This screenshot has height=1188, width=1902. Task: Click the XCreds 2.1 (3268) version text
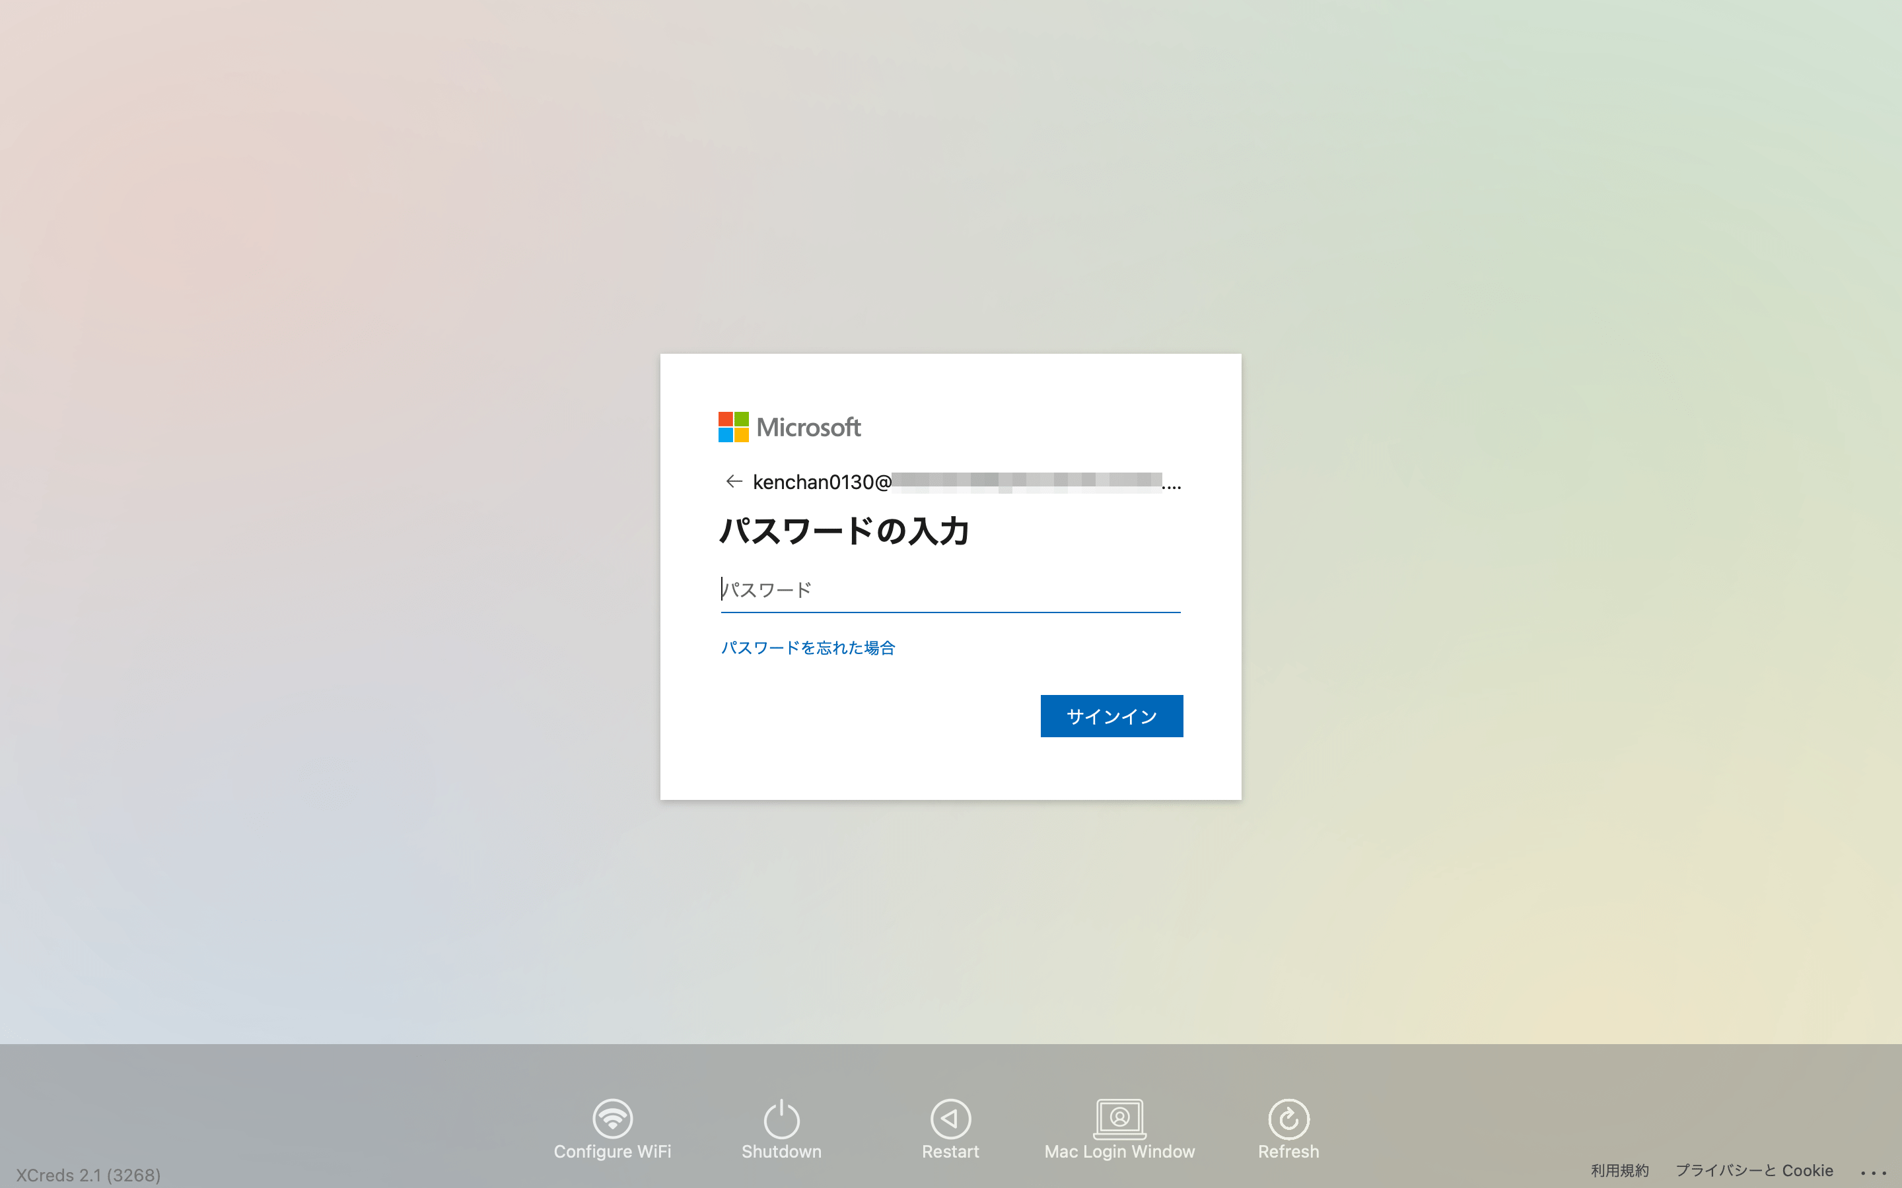[x=88, y=1175]
